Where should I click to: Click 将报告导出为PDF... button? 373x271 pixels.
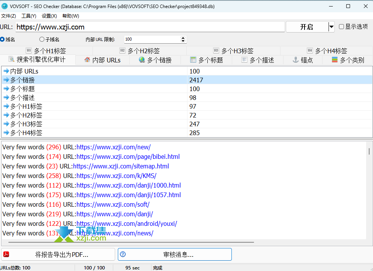[58, 254]
